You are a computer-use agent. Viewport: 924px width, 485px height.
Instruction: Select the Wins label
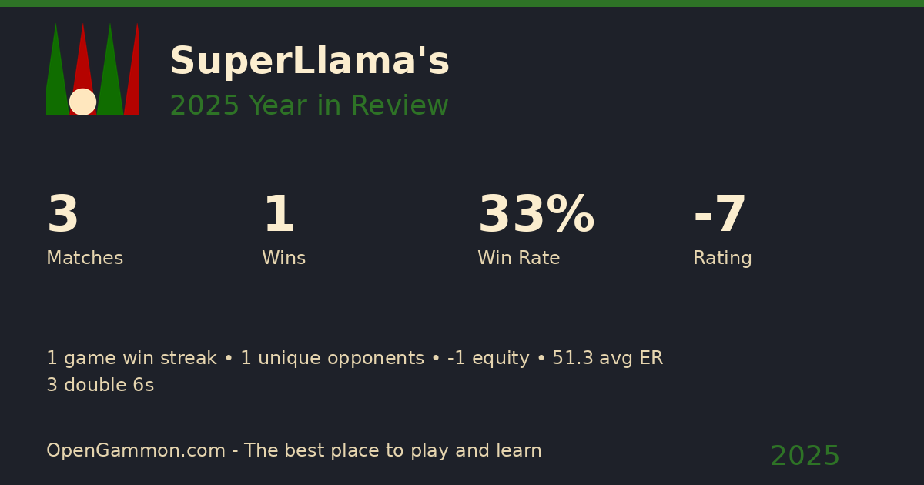(x=283, y=259)
